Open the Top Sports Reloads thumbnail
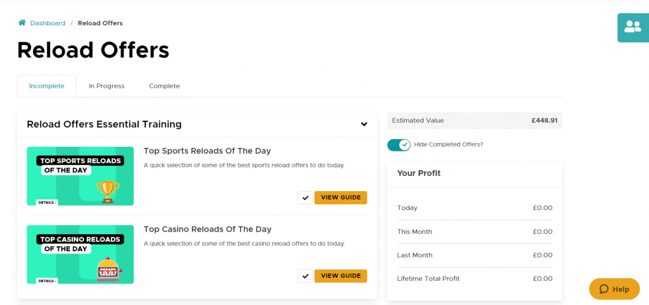649x305 pixels. [80, 176]
